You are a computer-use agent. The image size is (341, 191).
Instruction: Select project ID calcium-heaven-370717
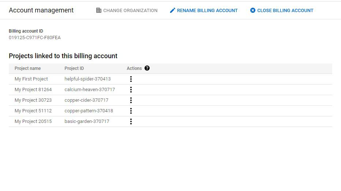tap(90, 90)
